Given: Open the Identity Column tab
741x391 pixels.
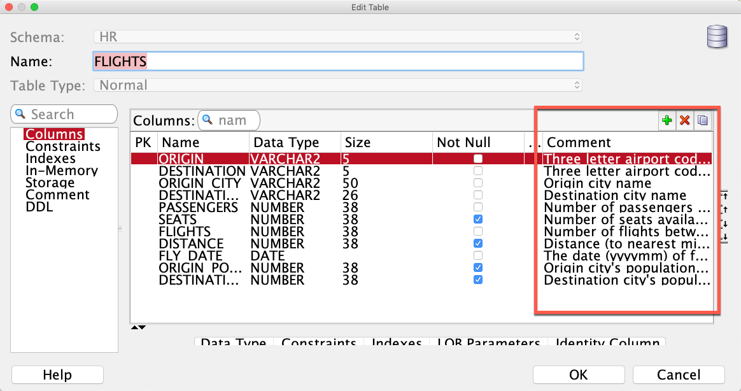Looking at the screenshot, I should pyautogui.click(x=607, y=341).
